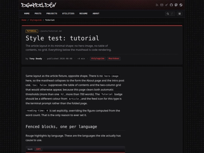Image resolution: width=204 pixels, height=153 pixels.
Task: Open the Mastodon profile icon
Action: 176,5
